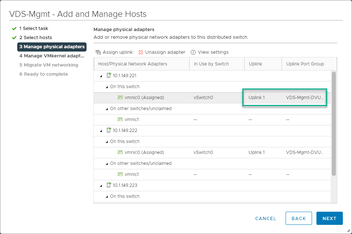
Task: Click the adapter list vertical scrollbar
Action: pos(334,124)
